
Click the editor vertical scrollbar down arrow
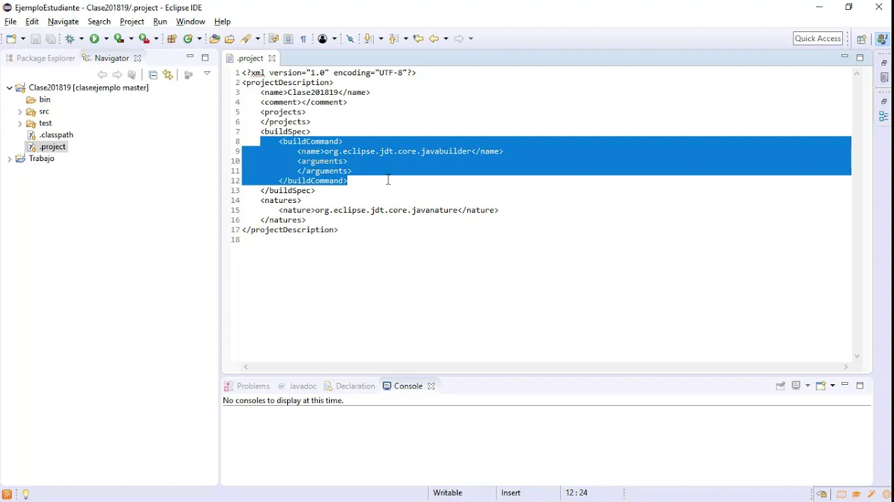[857, 356]
